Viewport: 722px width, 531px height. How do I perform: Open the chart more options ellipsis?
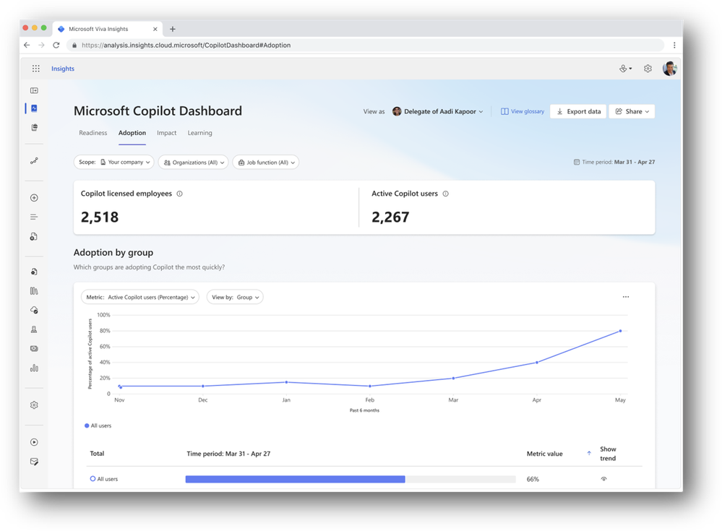[625, 297]
